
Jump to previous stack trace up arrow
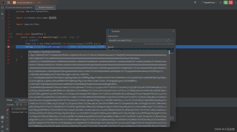pyautogui.click(x=7, y=114)
